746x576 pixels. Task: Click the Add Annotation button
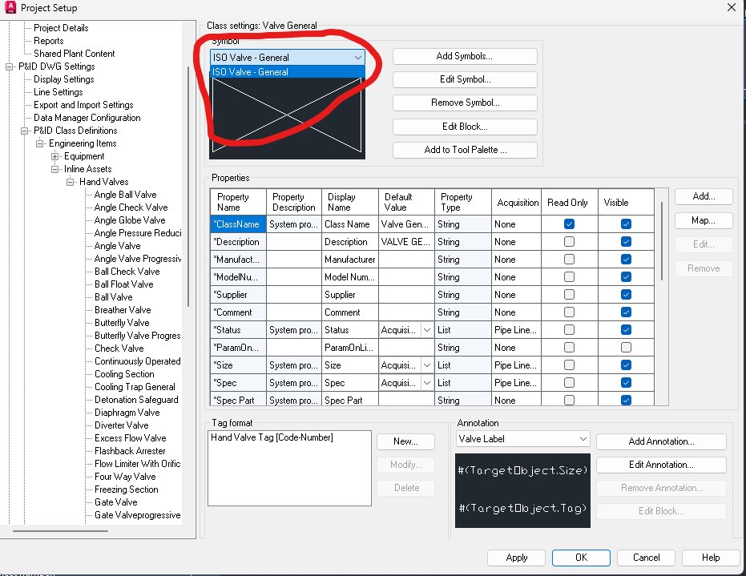[x=660, y=441]
